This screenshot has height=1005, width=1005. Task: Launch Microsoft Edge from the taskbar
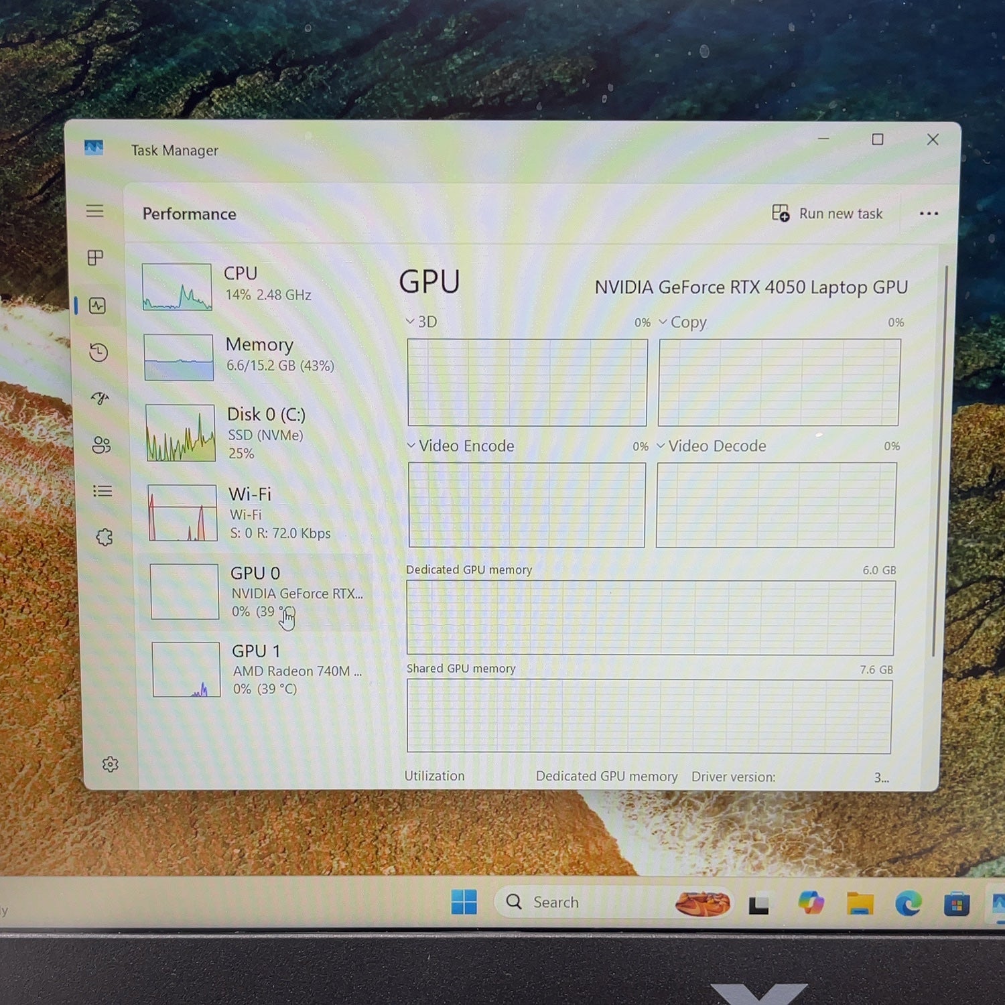point(909,904)
